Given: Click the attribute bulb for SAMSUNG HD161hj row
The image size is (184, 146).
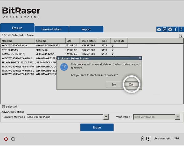Looking at the screenshot, I should [x=112, y=54].
